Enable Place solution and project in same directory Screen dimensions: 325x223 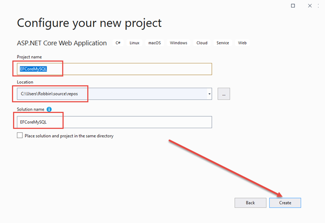tap(20, 136)
